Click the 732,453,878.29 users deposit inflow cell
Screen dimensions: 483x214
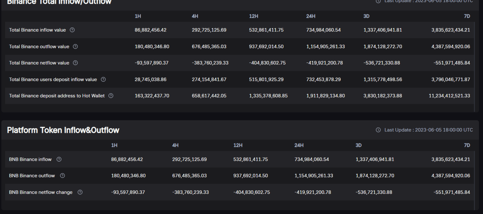point(323,79)
